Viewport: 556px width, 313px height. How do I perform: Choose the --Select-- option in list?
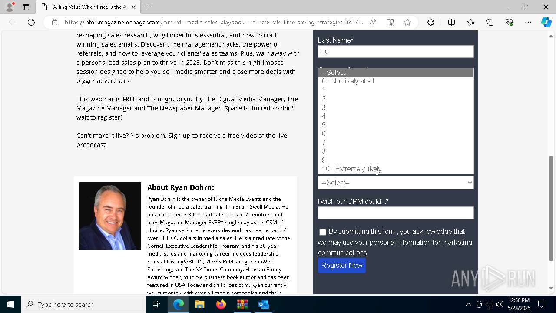click(x=396, y=73)
